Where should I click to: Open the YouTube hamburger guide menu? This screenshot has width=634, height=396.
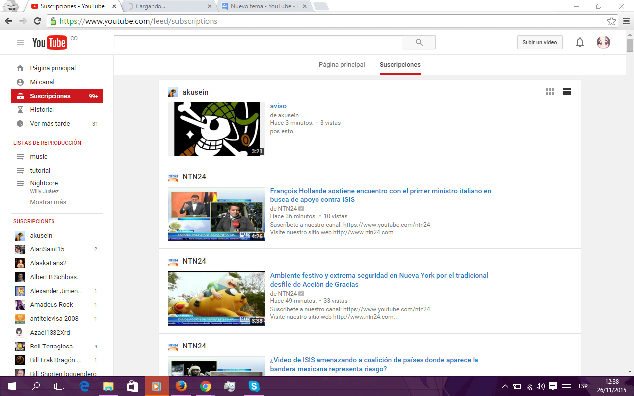[20, 43]
